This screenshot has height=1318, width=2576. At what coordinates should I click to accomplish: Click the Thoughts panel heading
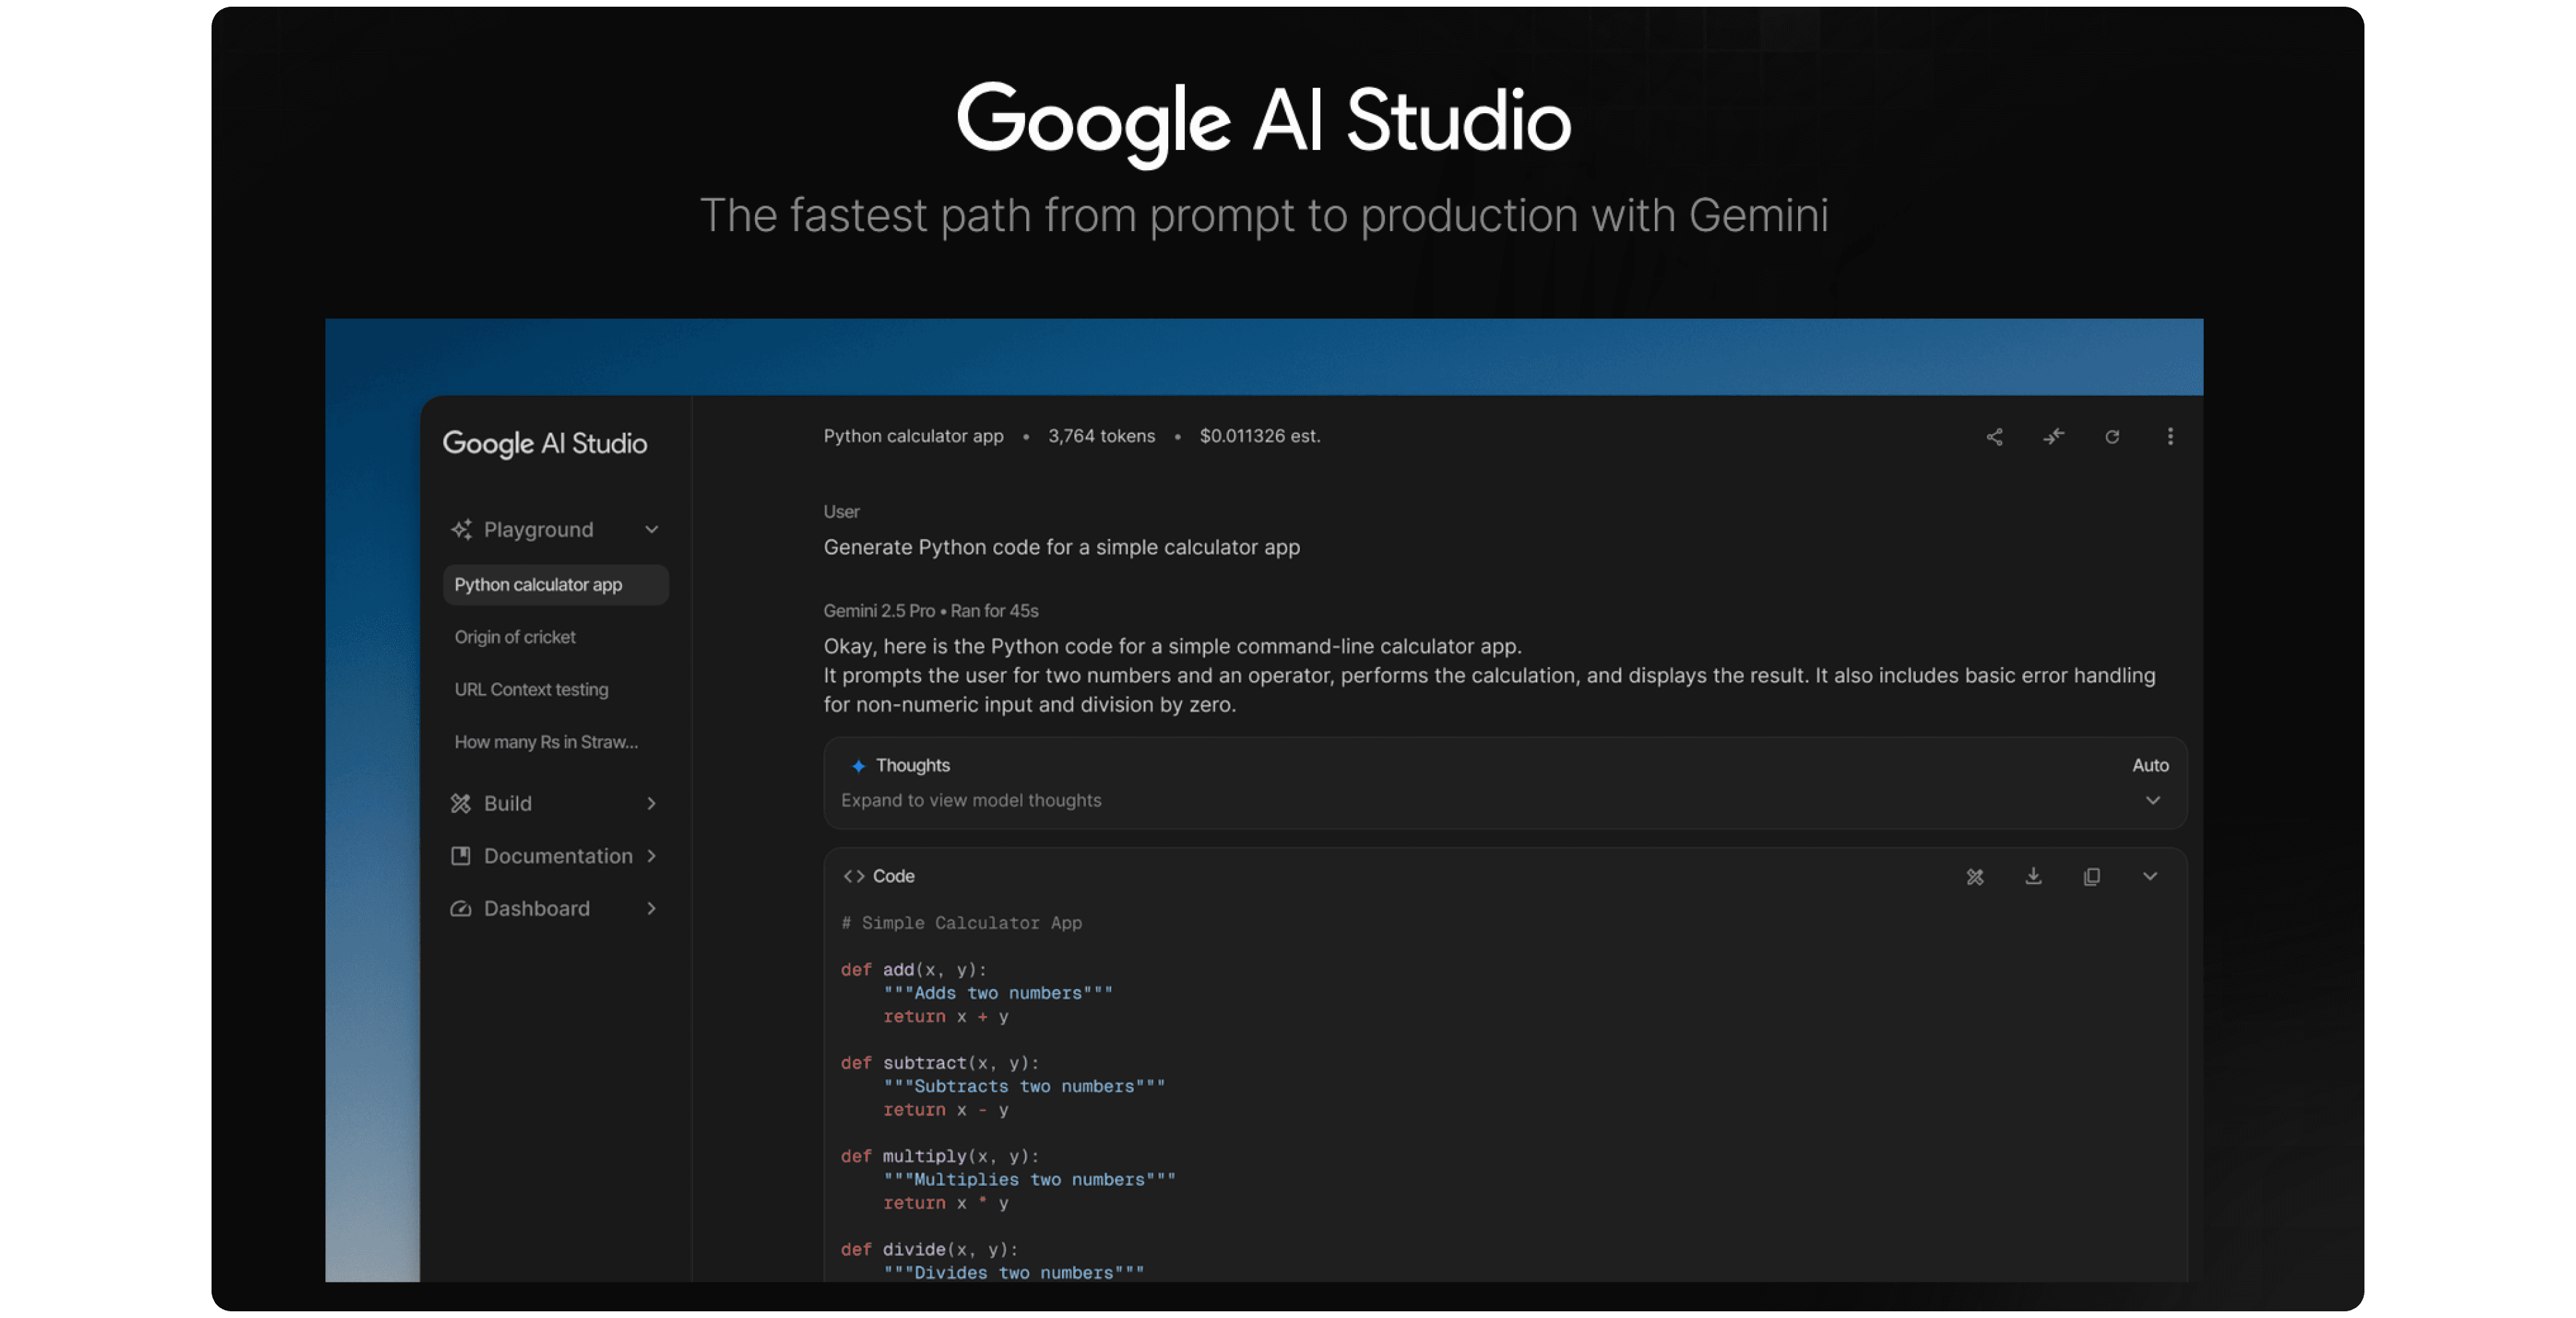click(x=913, y=765)
